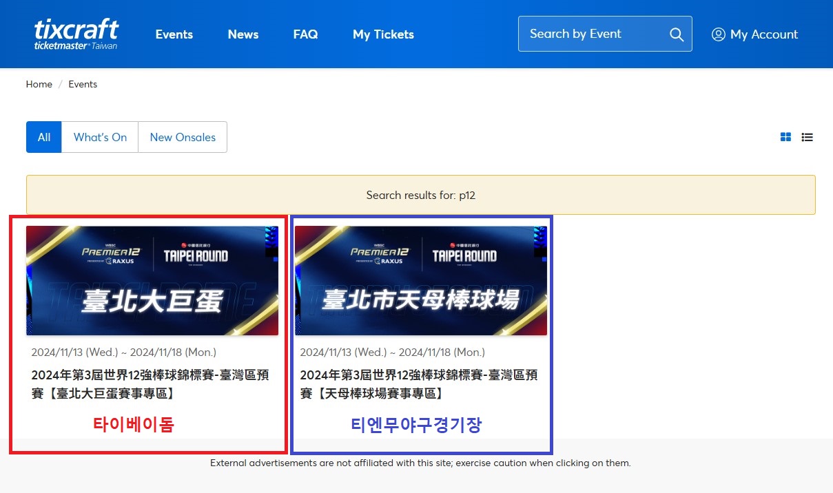Open the 臺北大巨蛋 event banner image
This screenshot has width=833, height=493.
coord(152,280)
